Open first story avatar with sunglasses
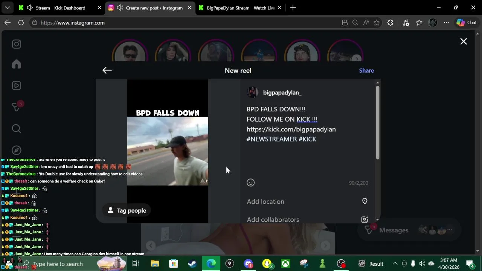Screen dimensions: 482x271 click(x=130, y=52)
